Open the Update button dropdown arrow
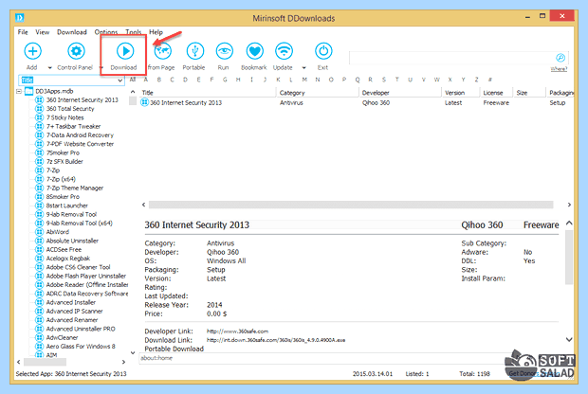Viewport: 588px width, 394px height. pyautogui.click(x=304, y=68)
